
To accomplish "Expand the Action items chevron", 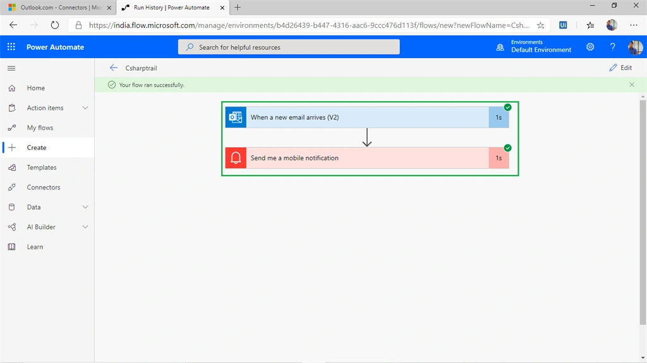I will 85,108.
